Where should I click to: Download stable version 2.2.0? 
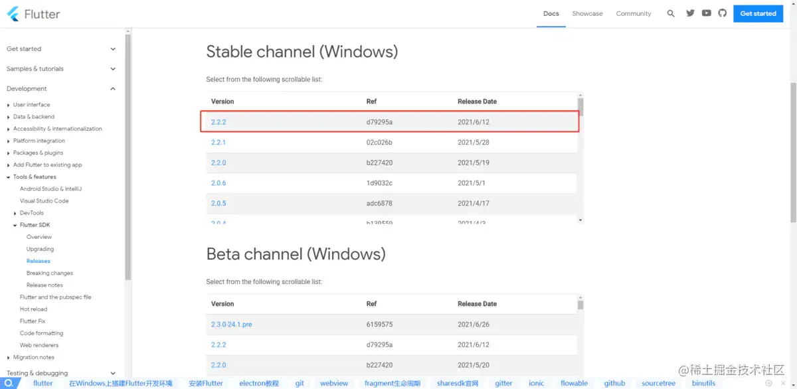tap(219, 163)
